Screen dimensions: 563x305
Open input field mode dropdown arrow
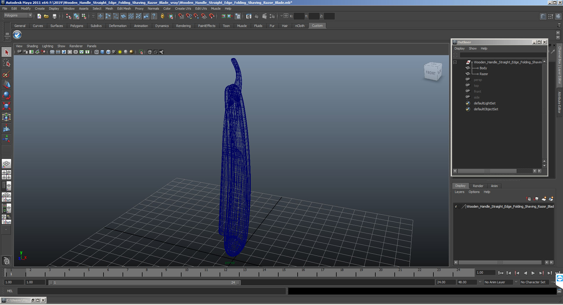281,16
